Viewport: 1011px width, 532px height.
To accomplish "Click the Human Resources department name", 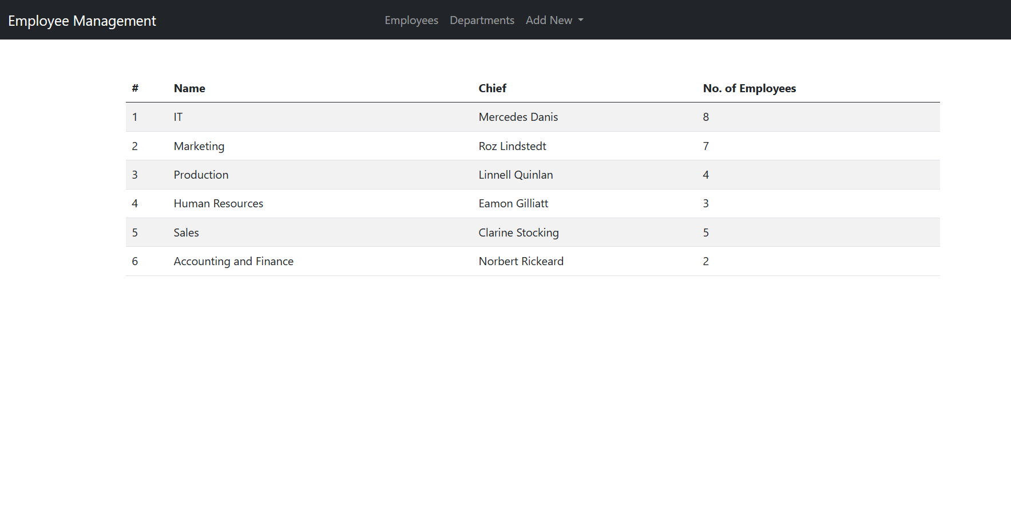I will coord(218,203).
